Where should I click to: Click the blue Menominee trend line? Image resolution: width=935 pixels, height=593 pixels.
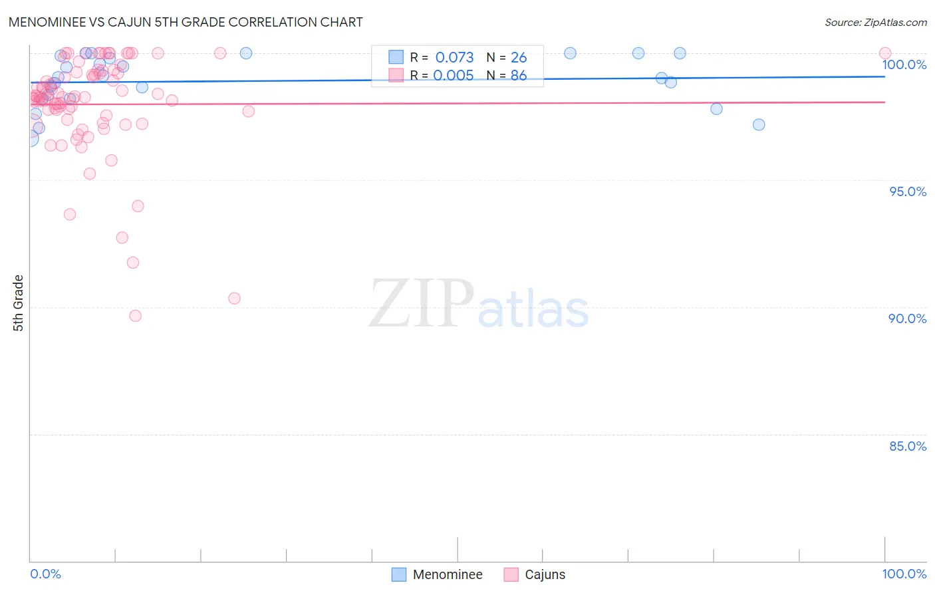click(458, 80)
